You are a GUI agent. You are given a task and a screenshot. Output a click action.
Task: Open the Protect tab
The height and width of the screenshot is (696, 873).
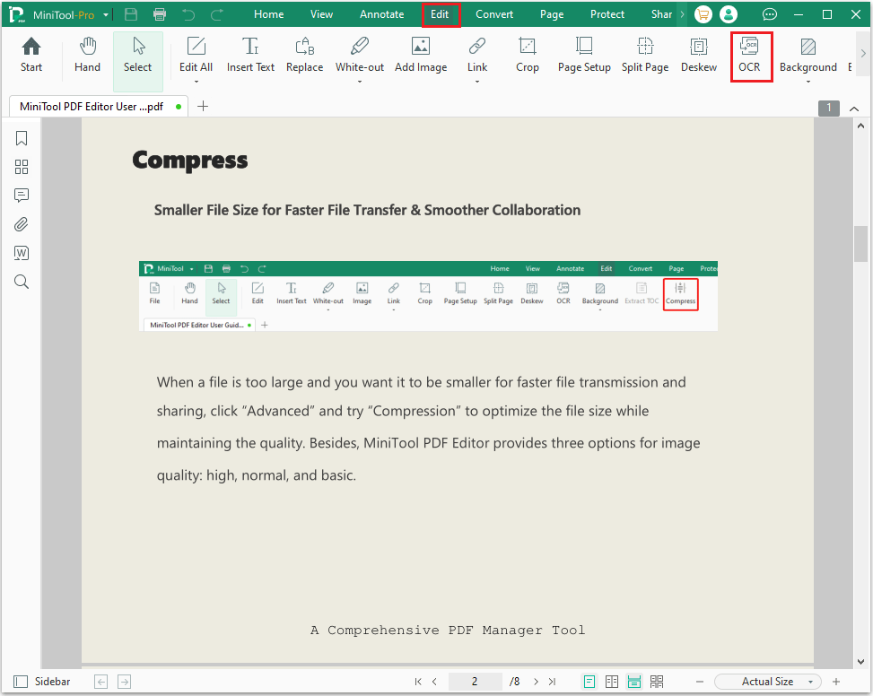pos(607,14)
